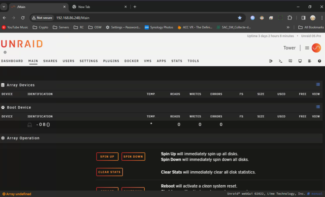The height and width of the screenshot is (197, 325).
Task: Click the small info dot under logo
Action: 5,52
